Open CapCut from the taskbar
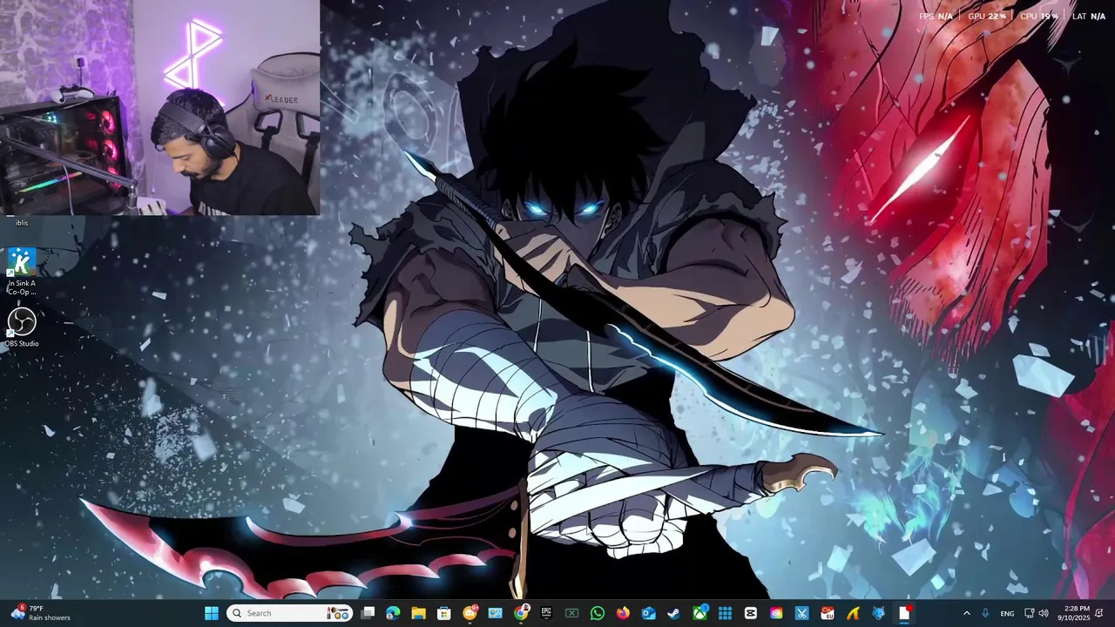 click(x=750, y=613)
